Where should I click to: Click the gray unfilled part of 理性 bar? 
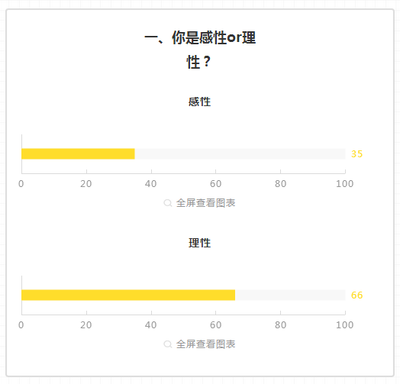290,295
